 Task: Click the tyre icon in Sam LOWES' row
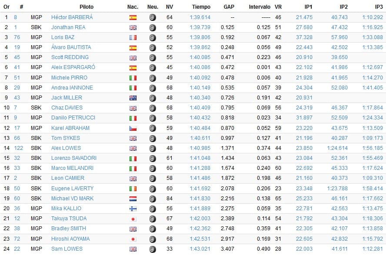(153, 249)
